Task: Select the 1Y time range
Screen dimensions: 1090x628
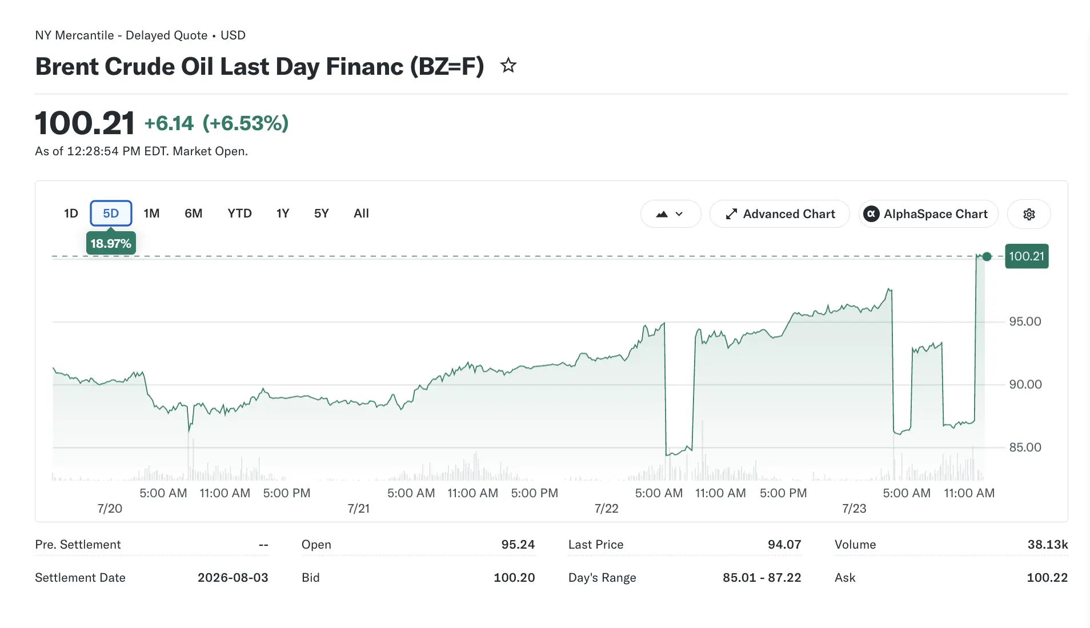Action: [x=283, y=214]
